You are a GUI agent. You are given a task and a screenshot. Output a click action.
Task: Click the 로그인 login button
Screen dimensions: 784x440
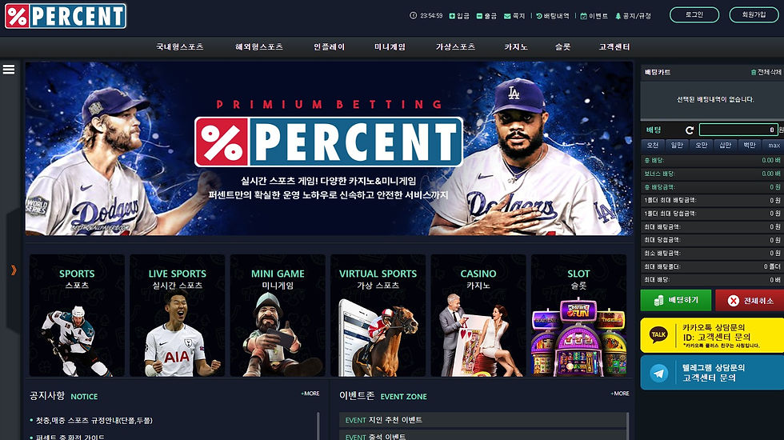(694, 15)
